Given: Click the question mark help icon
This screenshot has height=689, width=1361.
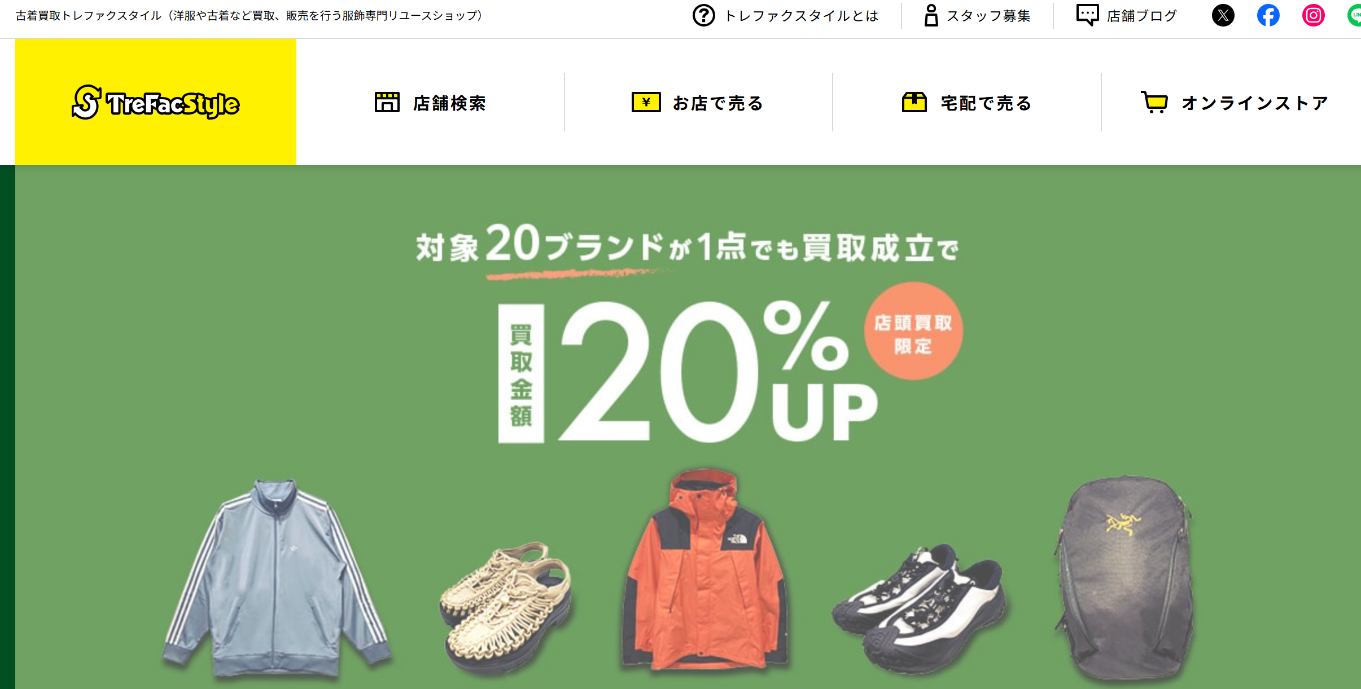Looking at the screenshot, I should coord(703,15).
